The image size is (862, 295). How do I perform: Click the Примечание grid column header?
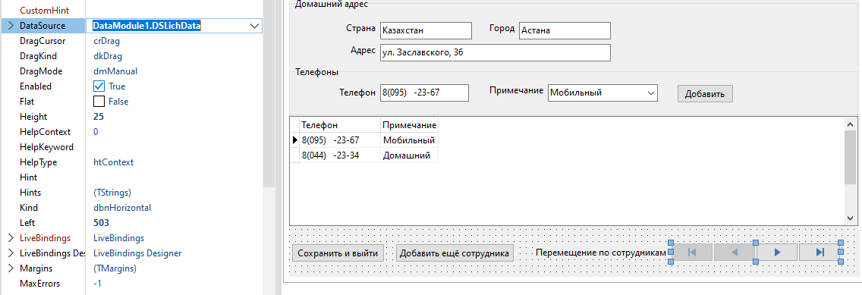click(x=409, y=124)
